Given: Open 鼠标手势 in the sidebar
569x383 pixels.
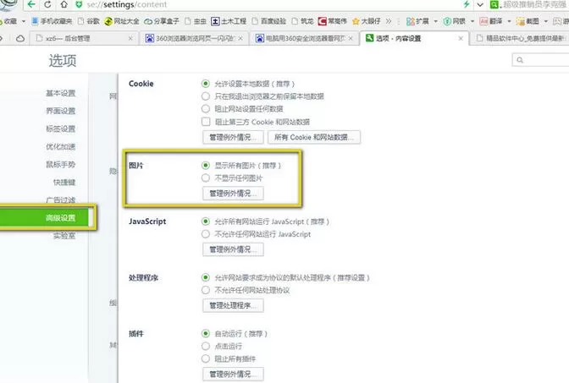Looking at the screenshot, I should (61, 164).
